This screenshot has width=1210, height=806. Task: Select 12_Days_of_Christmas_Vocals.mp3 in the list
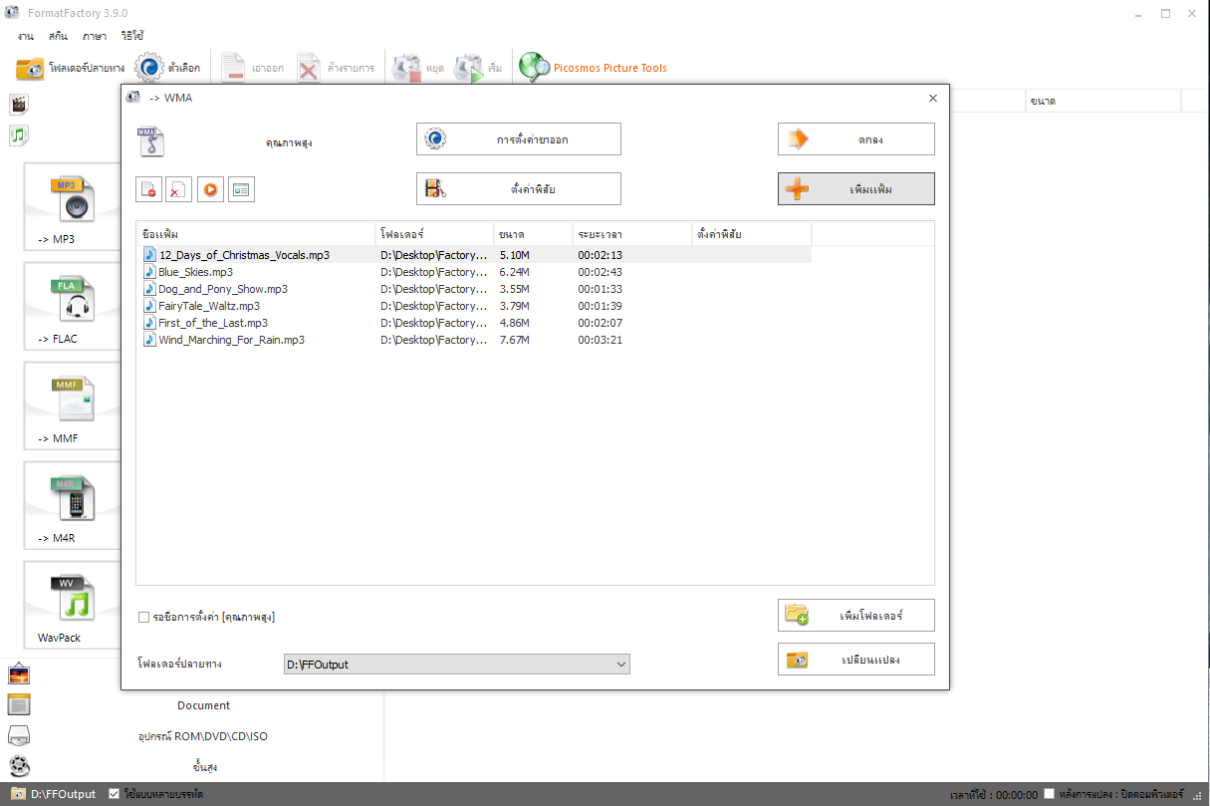click(475, 255)
